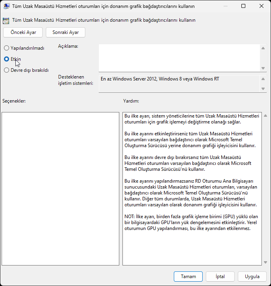Screen dimensions: 271x286
Task: Go to Sonraki Ayar
Action: pos(66,32)
